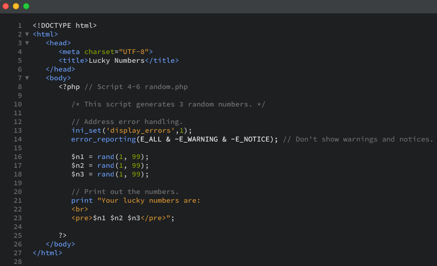Screen dimensions: 437x266
Task: Click the $n1 assignment line
Action: tap(110, 157)
